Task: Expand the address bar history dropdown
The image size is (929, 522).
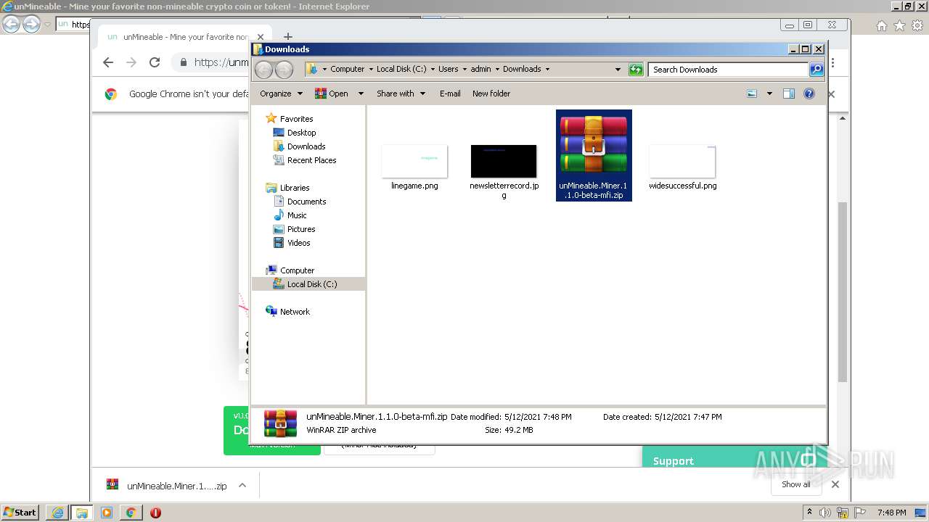Action: [x=618, y=70]
